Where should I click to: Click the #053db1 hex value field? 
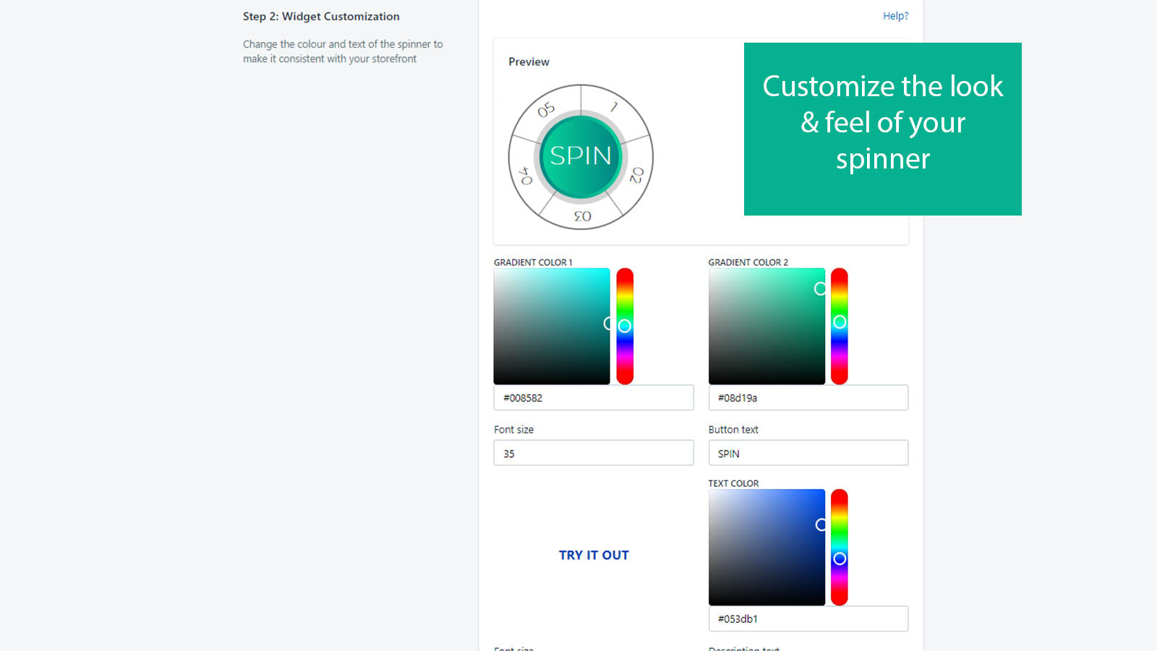click(808, 618)
